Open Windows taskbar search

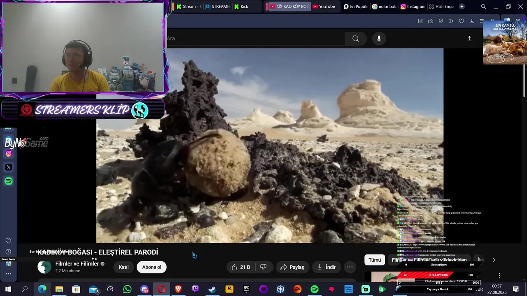coord(25,289)
